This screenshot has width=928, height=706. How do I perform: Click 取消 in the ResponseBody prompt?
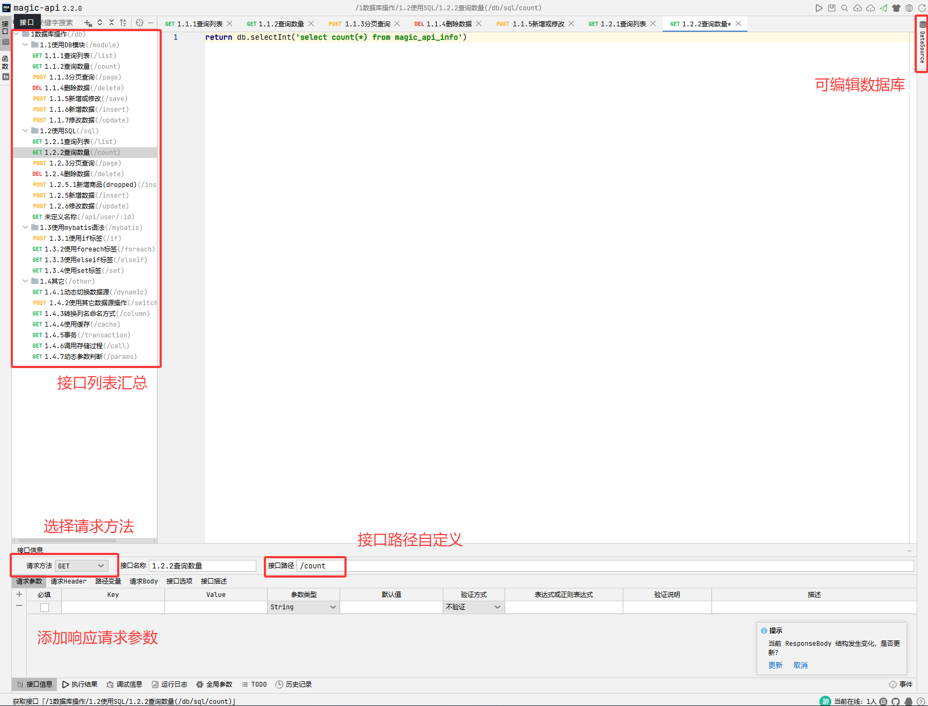(801, 665)
